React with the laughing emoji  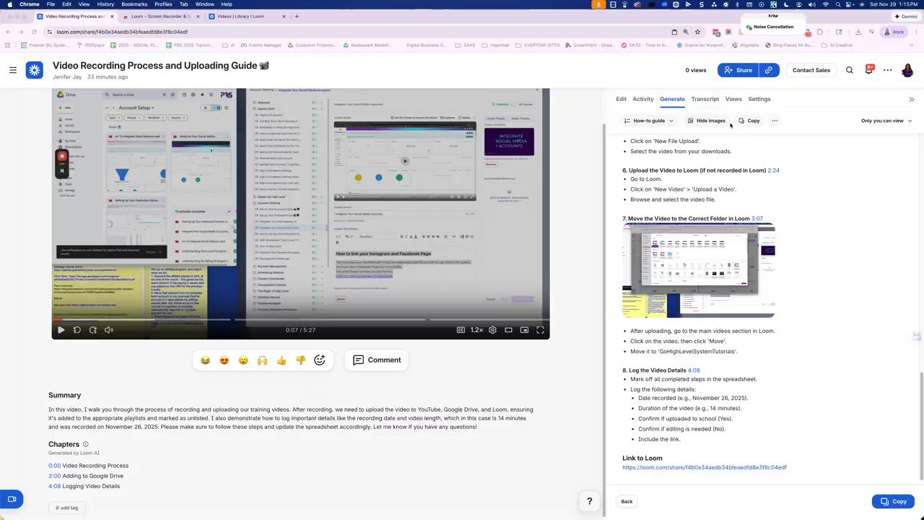click(205, 360)
